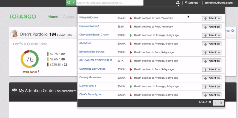
Task: Click the green up arrow for Cherrydale Baptist Church
Action: pos(131,35)
